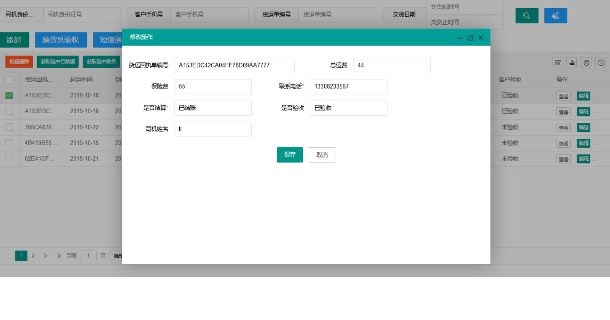Check the 305CA636 row checkbox

click(9, 127)
